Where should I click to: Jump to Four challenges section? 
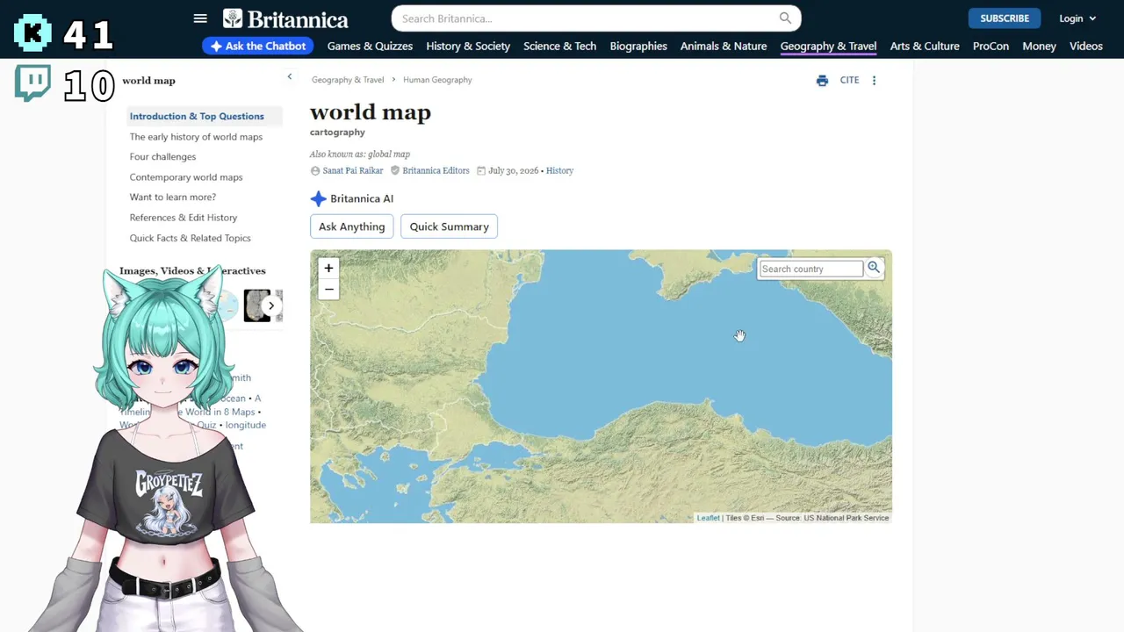tap(162, 157)
